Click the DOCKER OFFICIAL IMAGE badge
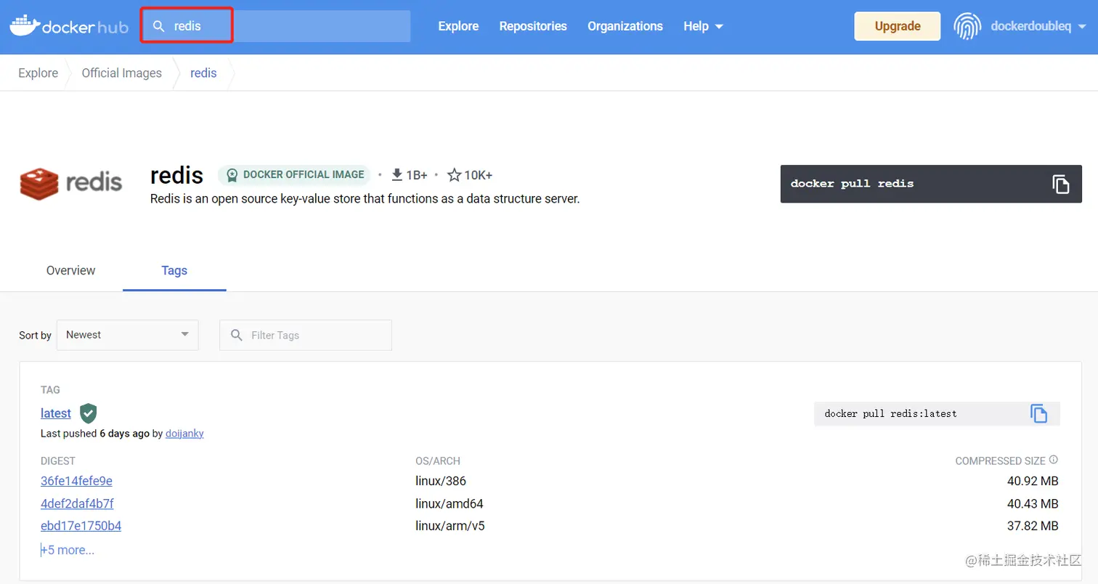 tap(293, 174)
